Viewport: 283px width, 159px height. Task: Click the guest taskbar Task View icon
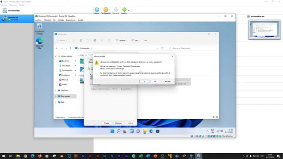(x=125, y=131)
